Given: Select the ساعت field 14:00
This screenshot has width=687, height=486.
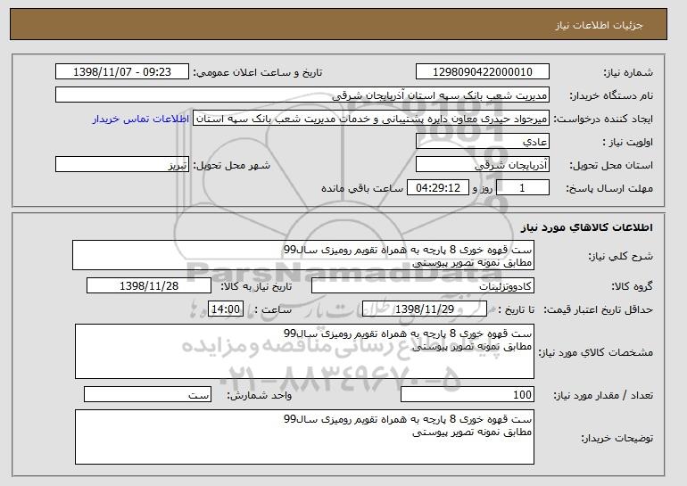Looking at the screenshot, I should pyautogui.click(x=225, y=309).
